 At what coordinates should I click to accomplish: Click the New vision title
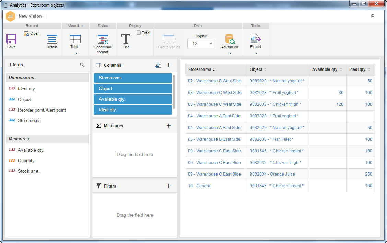30,16
